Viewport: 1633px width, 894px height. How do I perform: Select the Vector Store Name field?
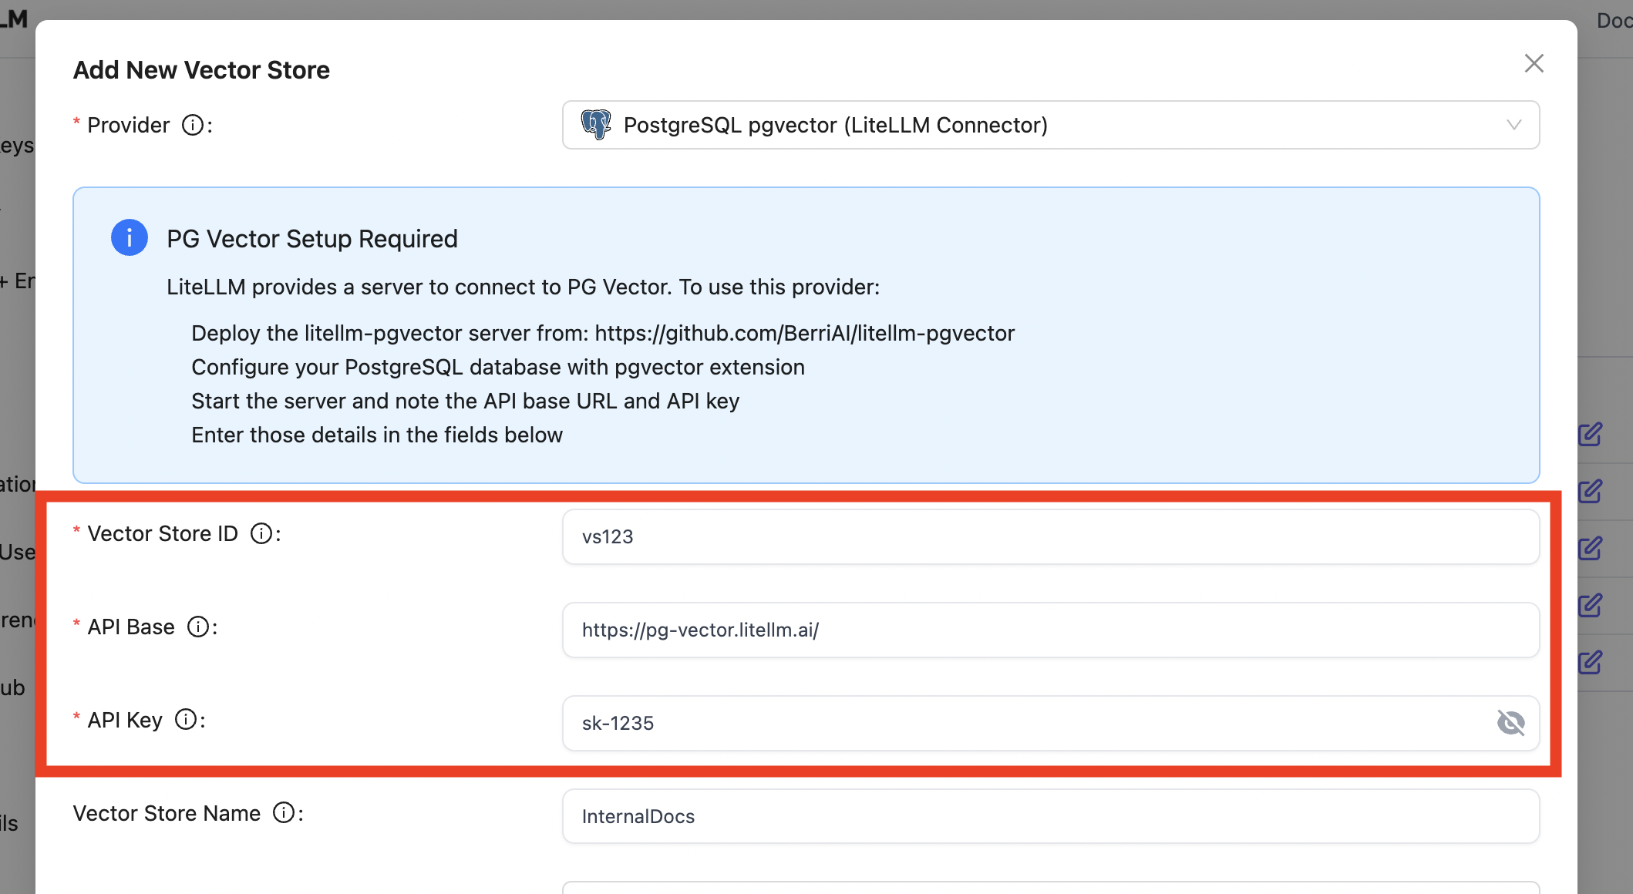1050,817
